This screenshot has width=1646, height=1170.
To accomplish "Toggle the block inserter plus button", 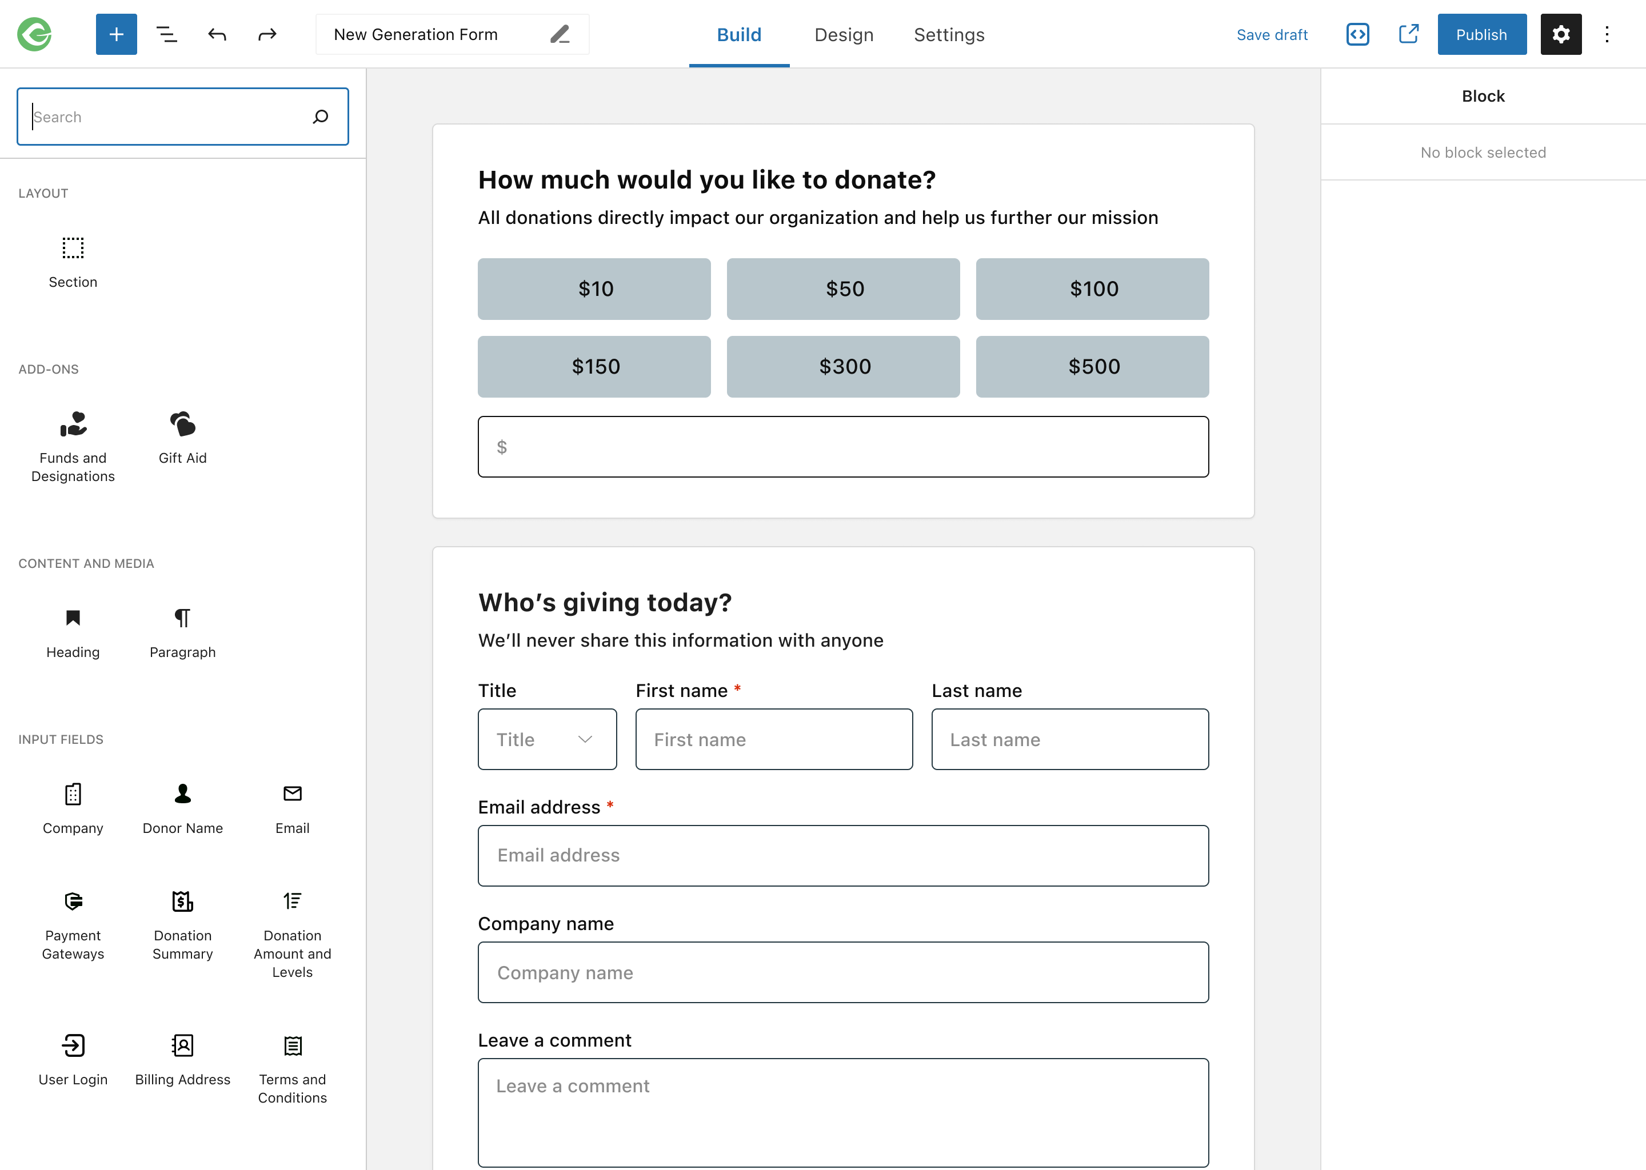I will coord(116,34).
